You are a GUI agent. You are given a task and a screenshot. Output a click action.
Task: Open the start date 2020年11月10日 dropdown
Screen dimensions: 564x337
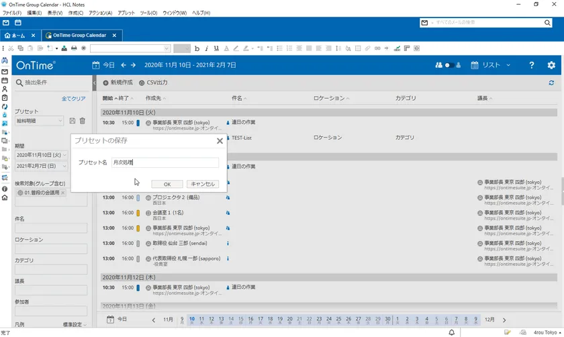pos(41,155)
